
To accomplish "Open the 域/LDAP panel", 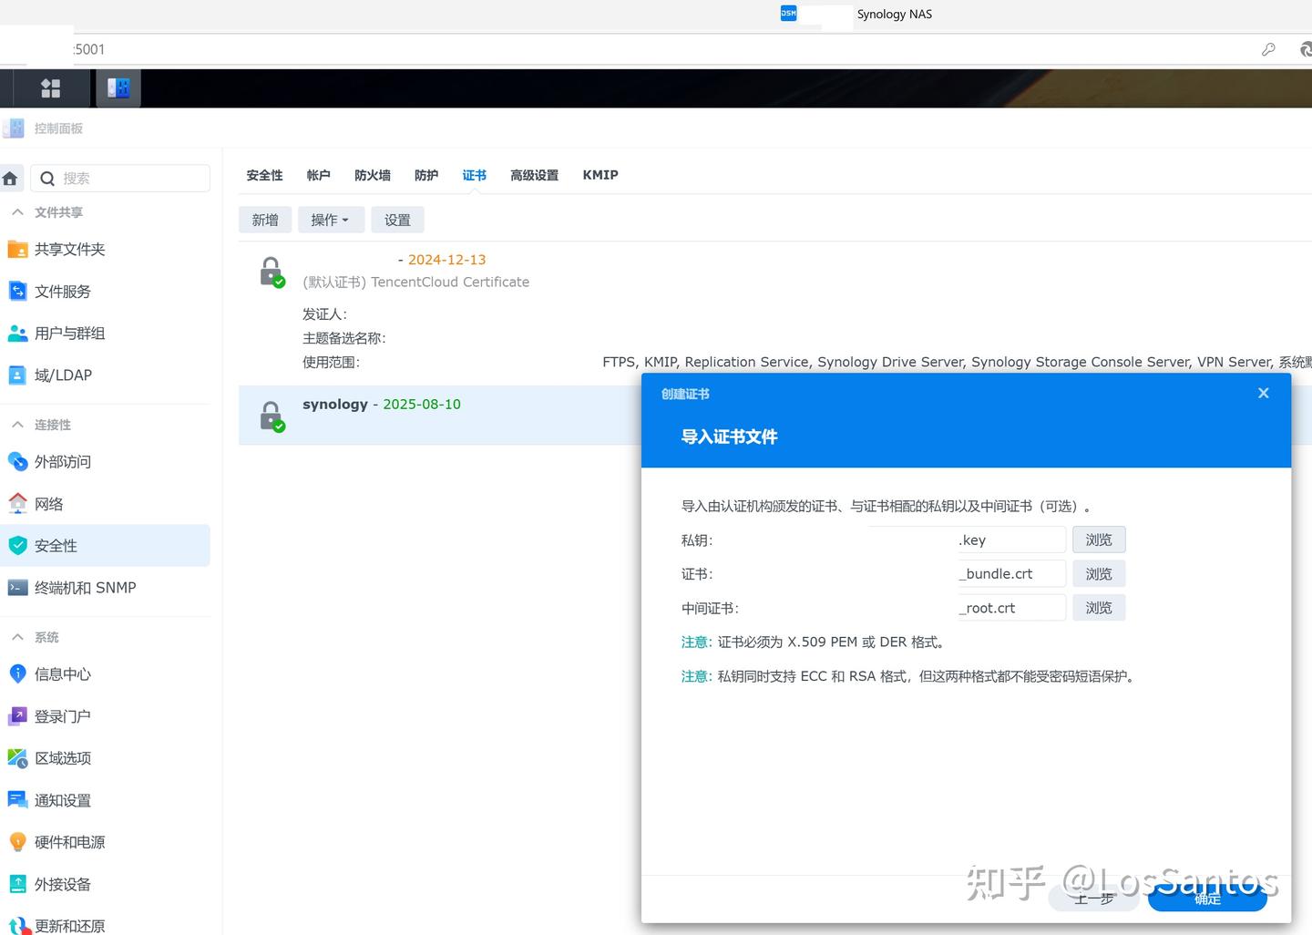I will coord(62,375).
